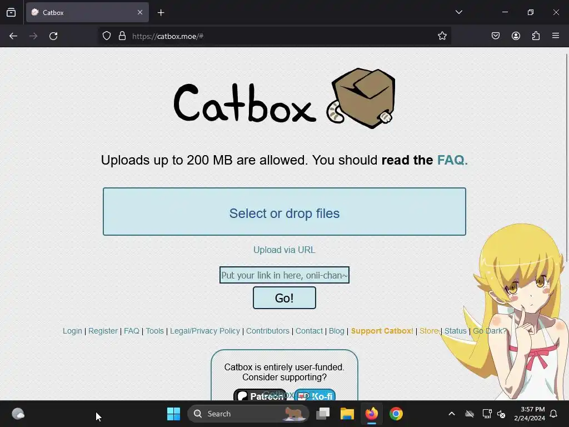The image size is (569, 427).
Task: Open the FAQ link in headline
Action: 452,160
